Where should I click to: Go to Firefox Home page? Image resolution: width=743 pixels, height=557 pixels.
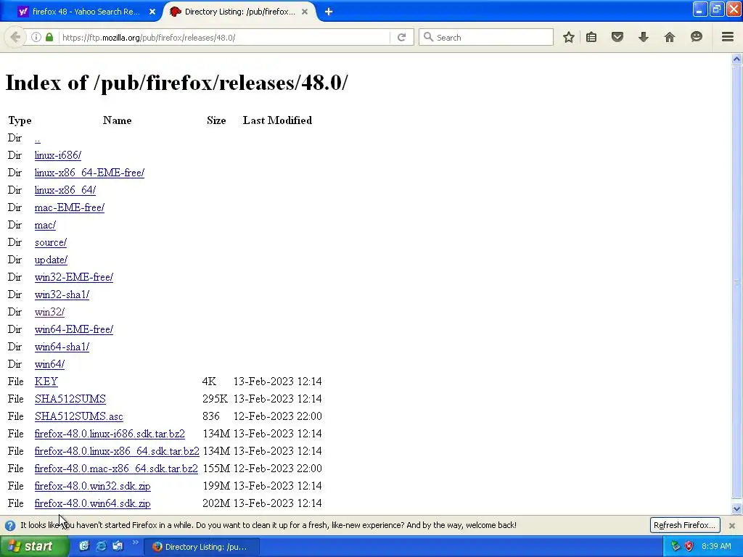(669, 37)
